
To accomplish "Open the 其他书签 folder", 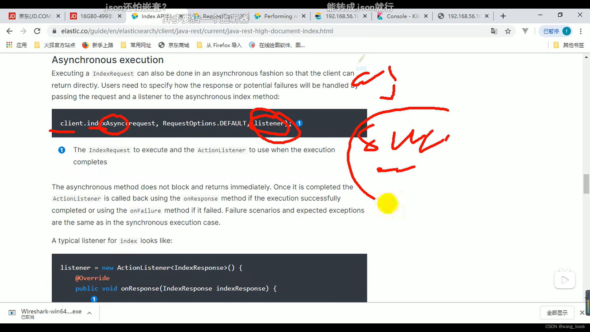I will coord(569,45).
